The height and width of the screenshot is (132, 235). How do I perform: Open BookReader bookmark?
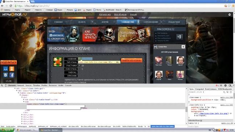tap(113, 10)
